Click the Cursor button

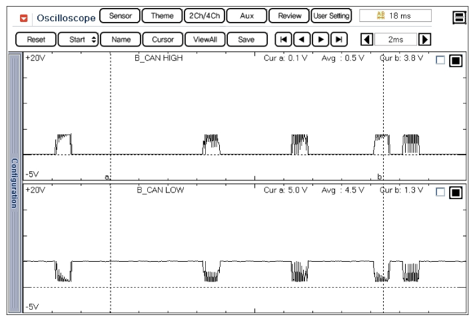point(163,39)
